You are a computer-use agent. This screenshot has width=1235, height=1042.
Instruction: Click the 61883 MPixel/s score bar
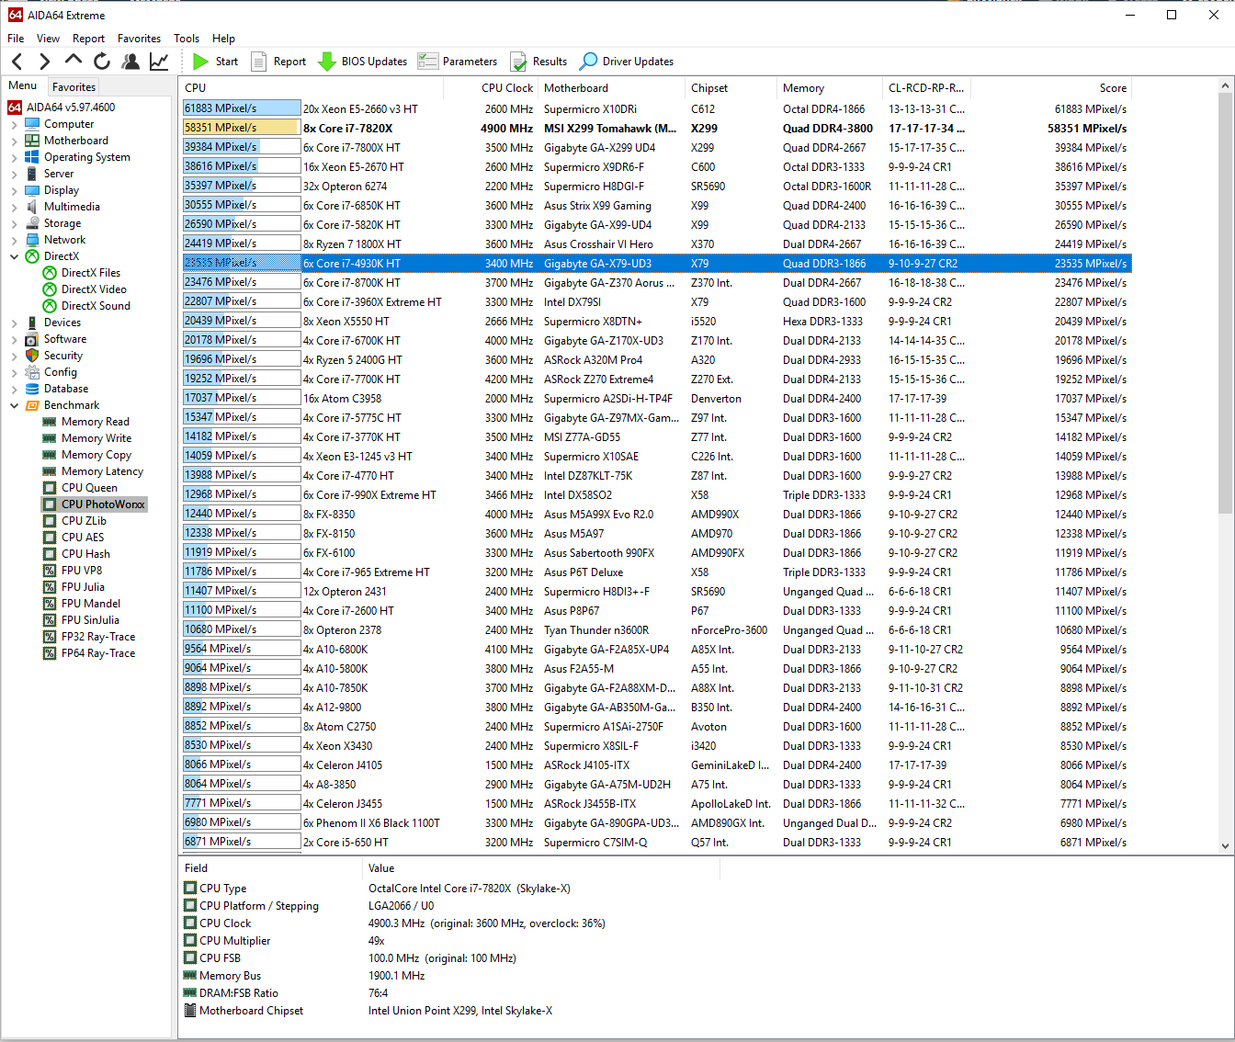(242, 108)
